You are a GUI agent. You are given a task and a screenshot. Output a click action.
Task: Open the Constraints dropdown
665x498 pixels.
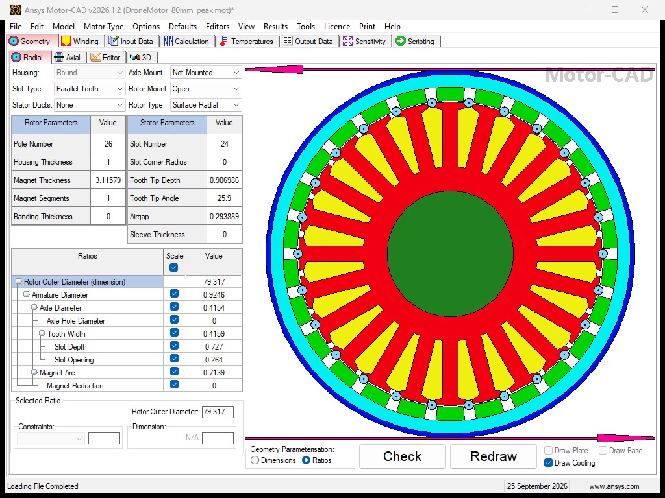51,438
